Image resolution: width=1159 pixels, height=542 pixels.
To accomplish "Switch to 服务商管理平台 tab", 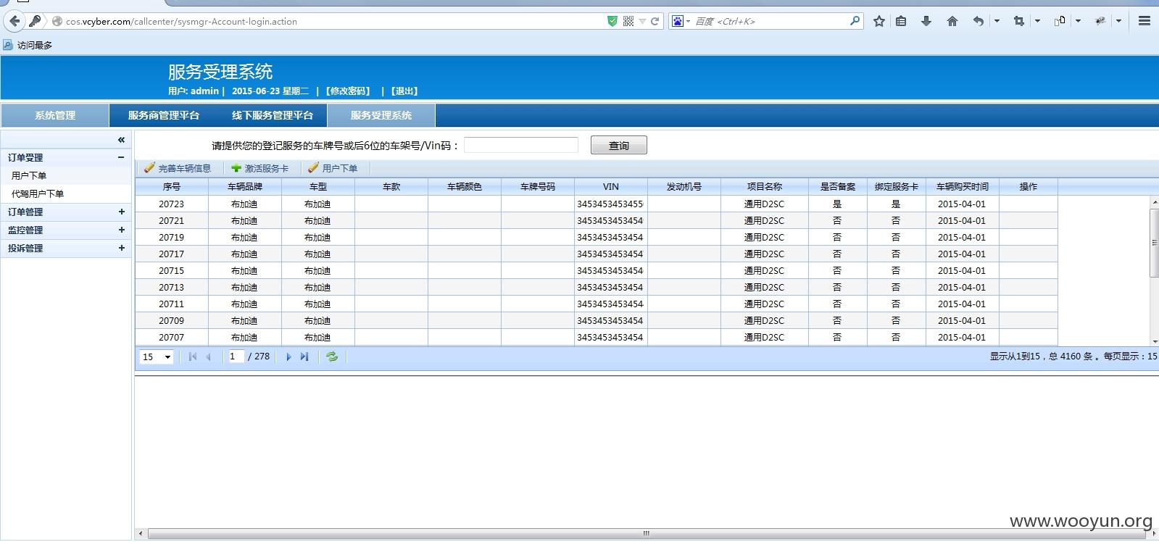I will coord(164,115).
